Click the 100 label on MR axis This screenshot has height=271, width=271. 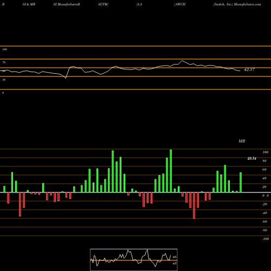(x=265, y=152)
